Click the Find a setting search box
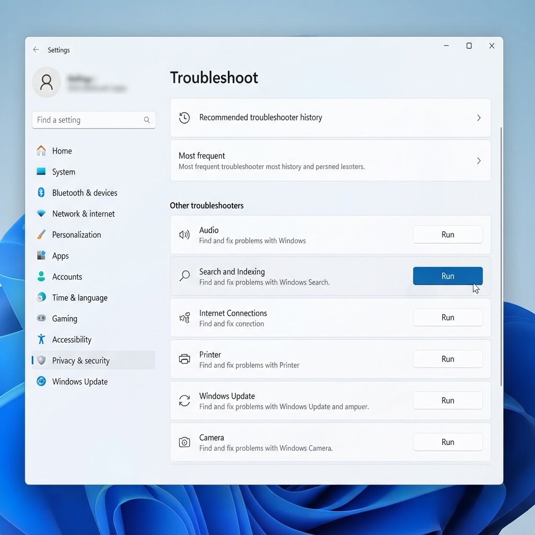Viewport: 535px width, 535px height. (x=94, y=120)
